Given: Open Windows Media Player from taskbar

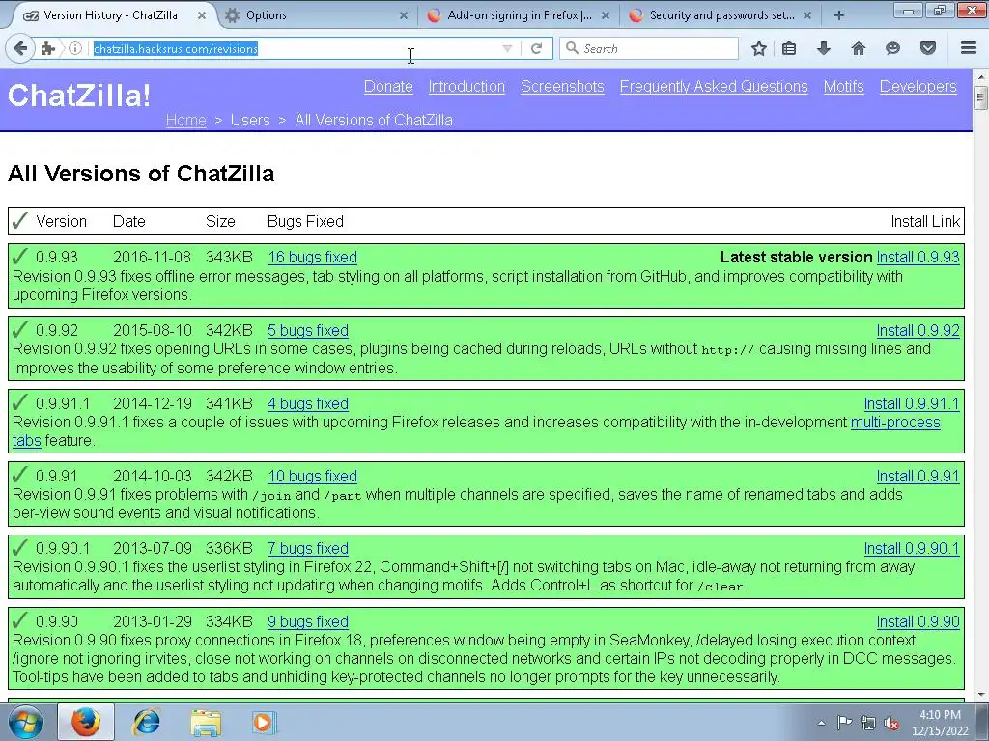Looking at the screenshot, I should tap(263, 723).
